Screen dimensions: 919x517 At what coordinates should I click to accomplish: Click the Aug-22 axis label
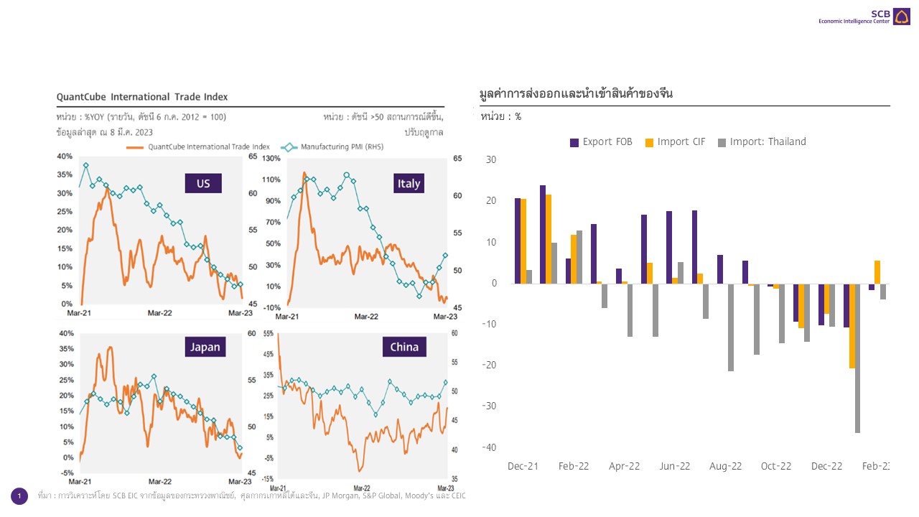pyautogui.click(x=725, y=466)
